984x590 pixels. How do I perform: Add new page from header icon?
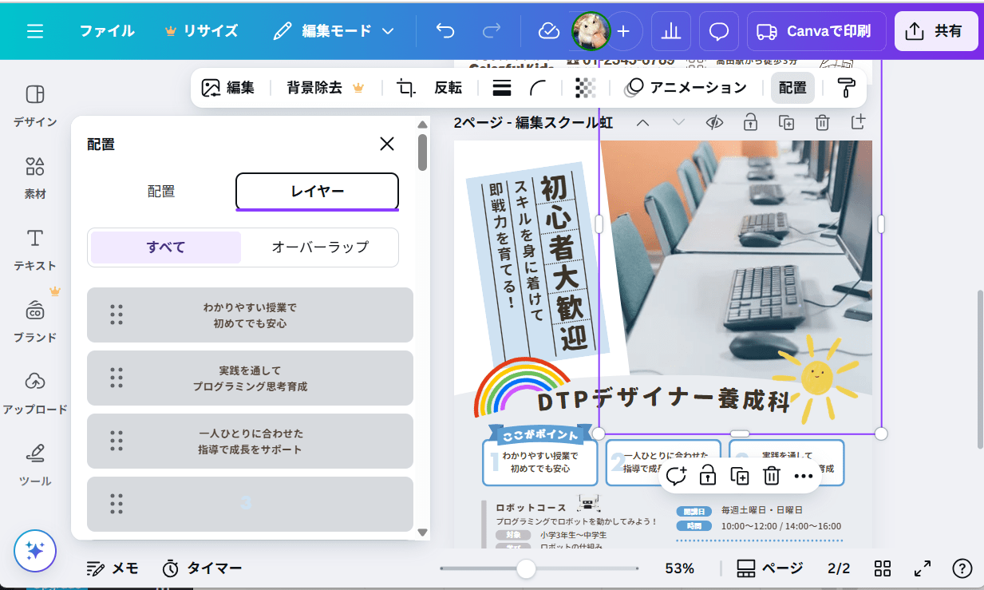pyautogui.click(x=858, y=122)
